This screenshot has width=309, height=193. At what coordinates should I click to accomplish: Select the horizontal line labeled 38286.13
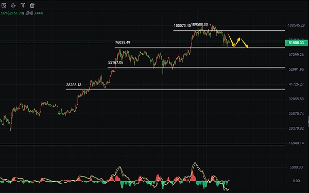click(x=176, y=89)
